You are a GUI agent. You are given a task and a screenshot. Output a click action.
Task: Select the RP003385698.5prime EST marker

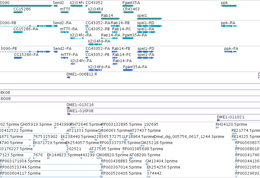coord(123,152)
